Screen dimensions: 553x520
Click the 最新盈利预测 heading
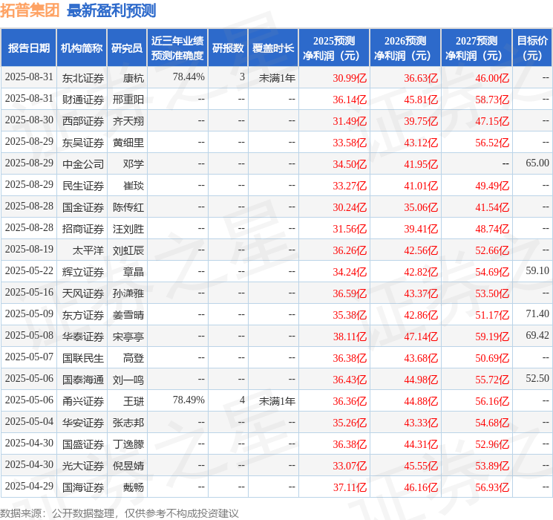(x=111, y=10)
